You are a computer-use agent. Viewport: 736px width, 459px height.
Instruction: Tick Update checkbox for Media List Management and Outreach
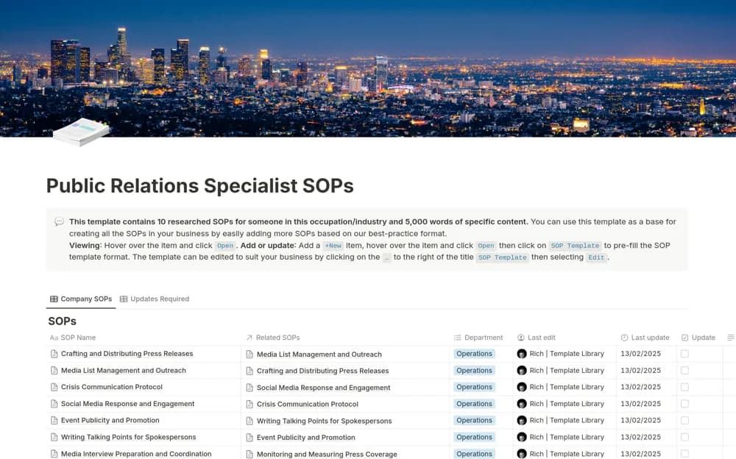pos(684,370)
